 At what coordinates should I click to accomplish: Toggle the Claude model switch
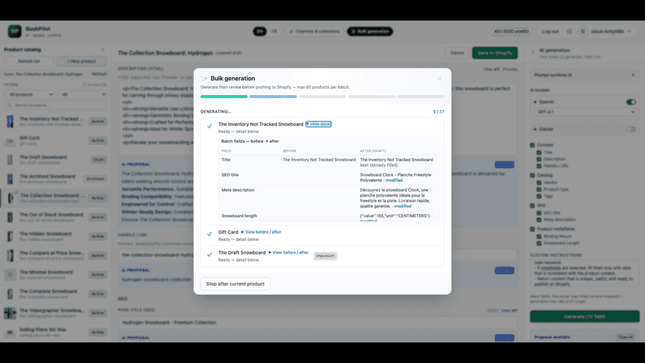coord(631,129)
